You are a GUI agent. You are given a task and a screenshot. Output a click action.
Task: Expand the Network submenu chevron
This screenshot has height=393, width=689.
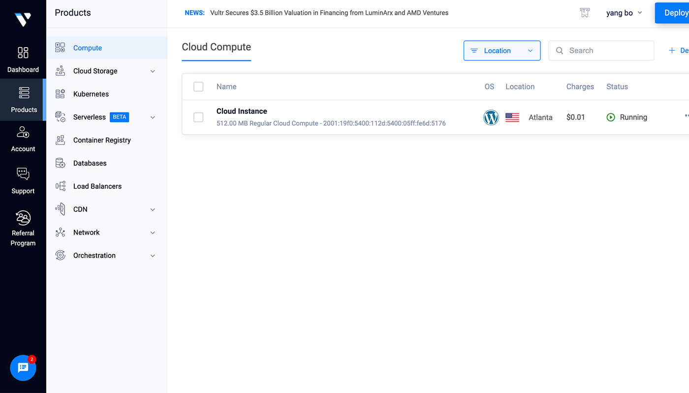click(153, 233)
